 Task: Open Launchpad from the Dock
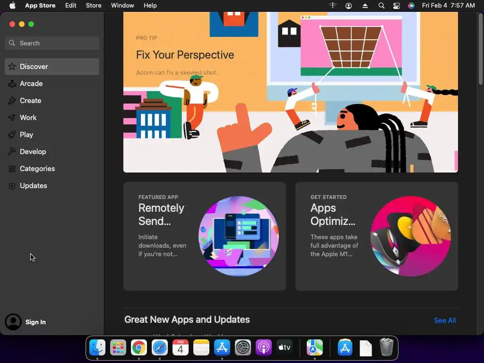(118, 347)
